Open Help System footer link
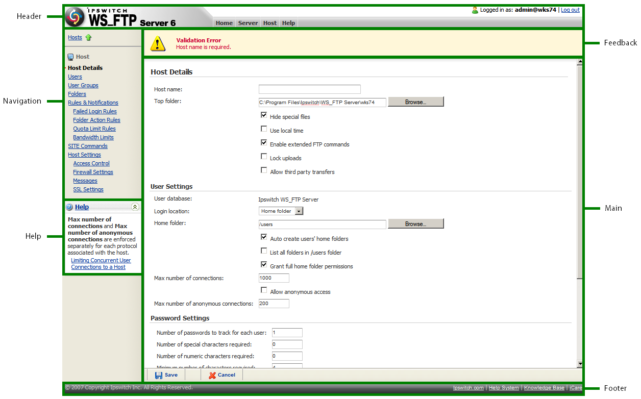This screenshot has height=399, width=641. coord(504,388)
